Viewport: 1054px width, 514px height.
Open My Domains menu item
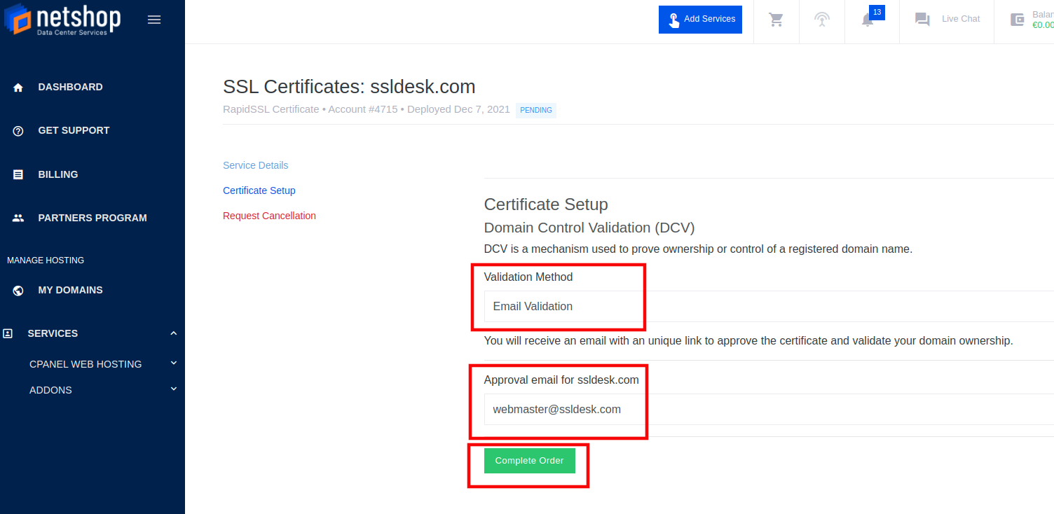coord(70,290)
